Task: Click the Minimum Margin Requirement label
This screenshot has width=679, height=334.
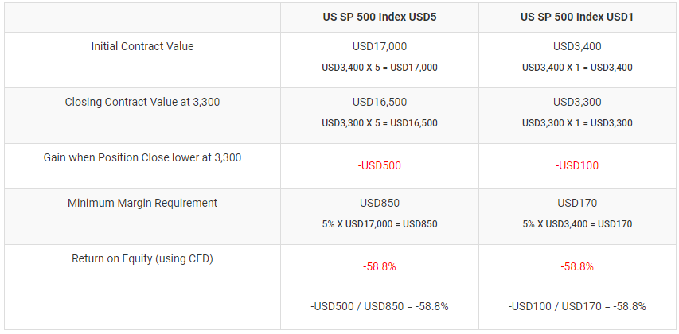Action: [142, 203]
